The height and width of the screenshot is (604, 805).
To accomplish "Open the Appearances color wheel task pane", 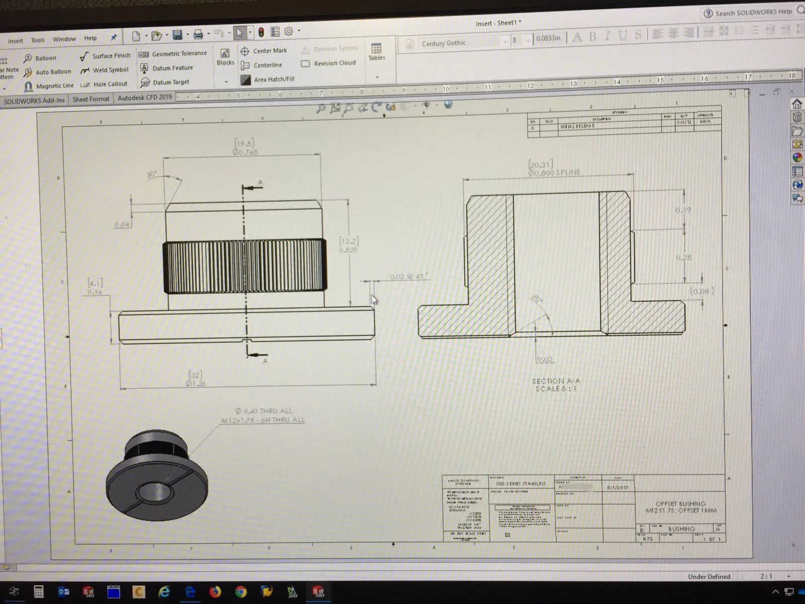I will (x=797, y=158).
